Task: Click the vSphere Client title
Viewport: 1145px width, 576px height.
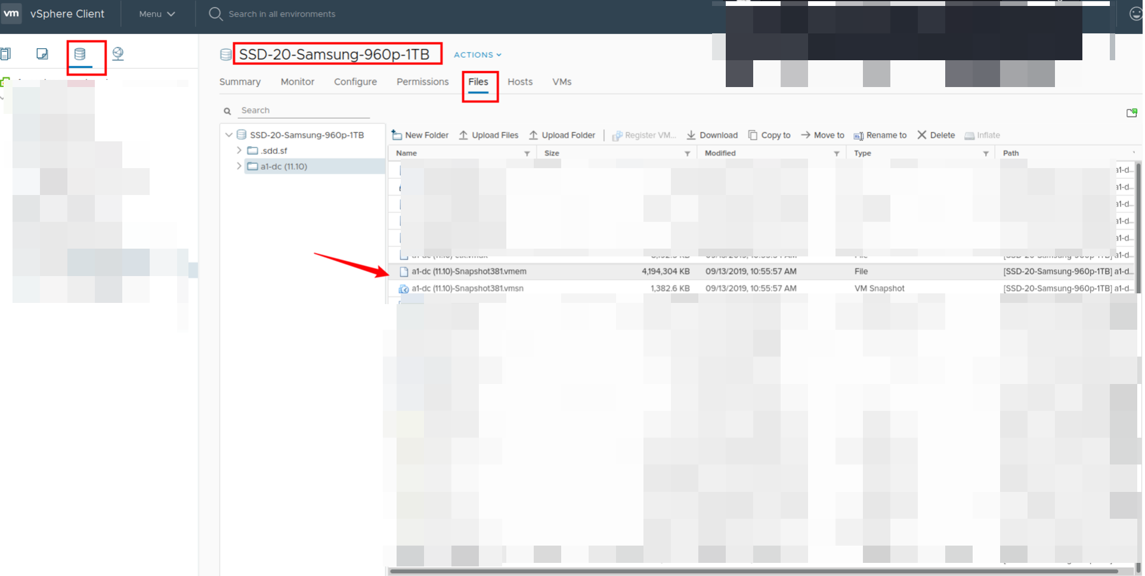Action: (x=67, y=14)
